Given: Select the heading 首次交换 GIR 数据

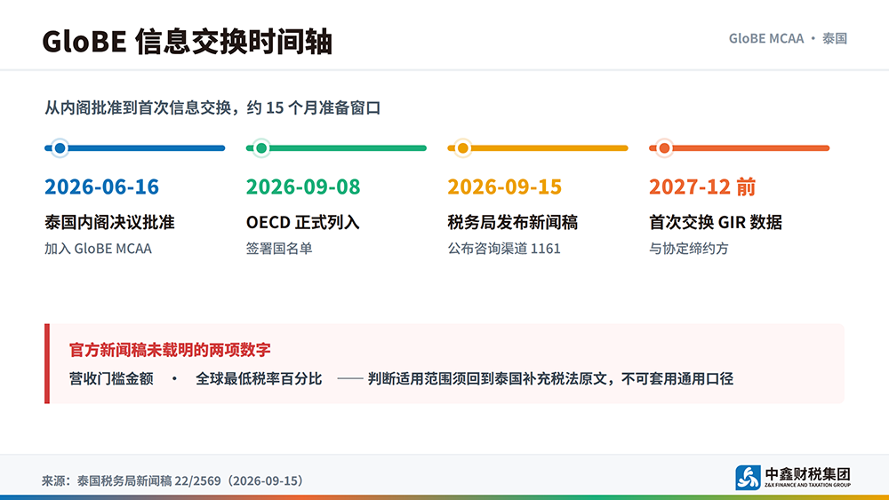Looking at the screenshot, I should tap(716, 222).
